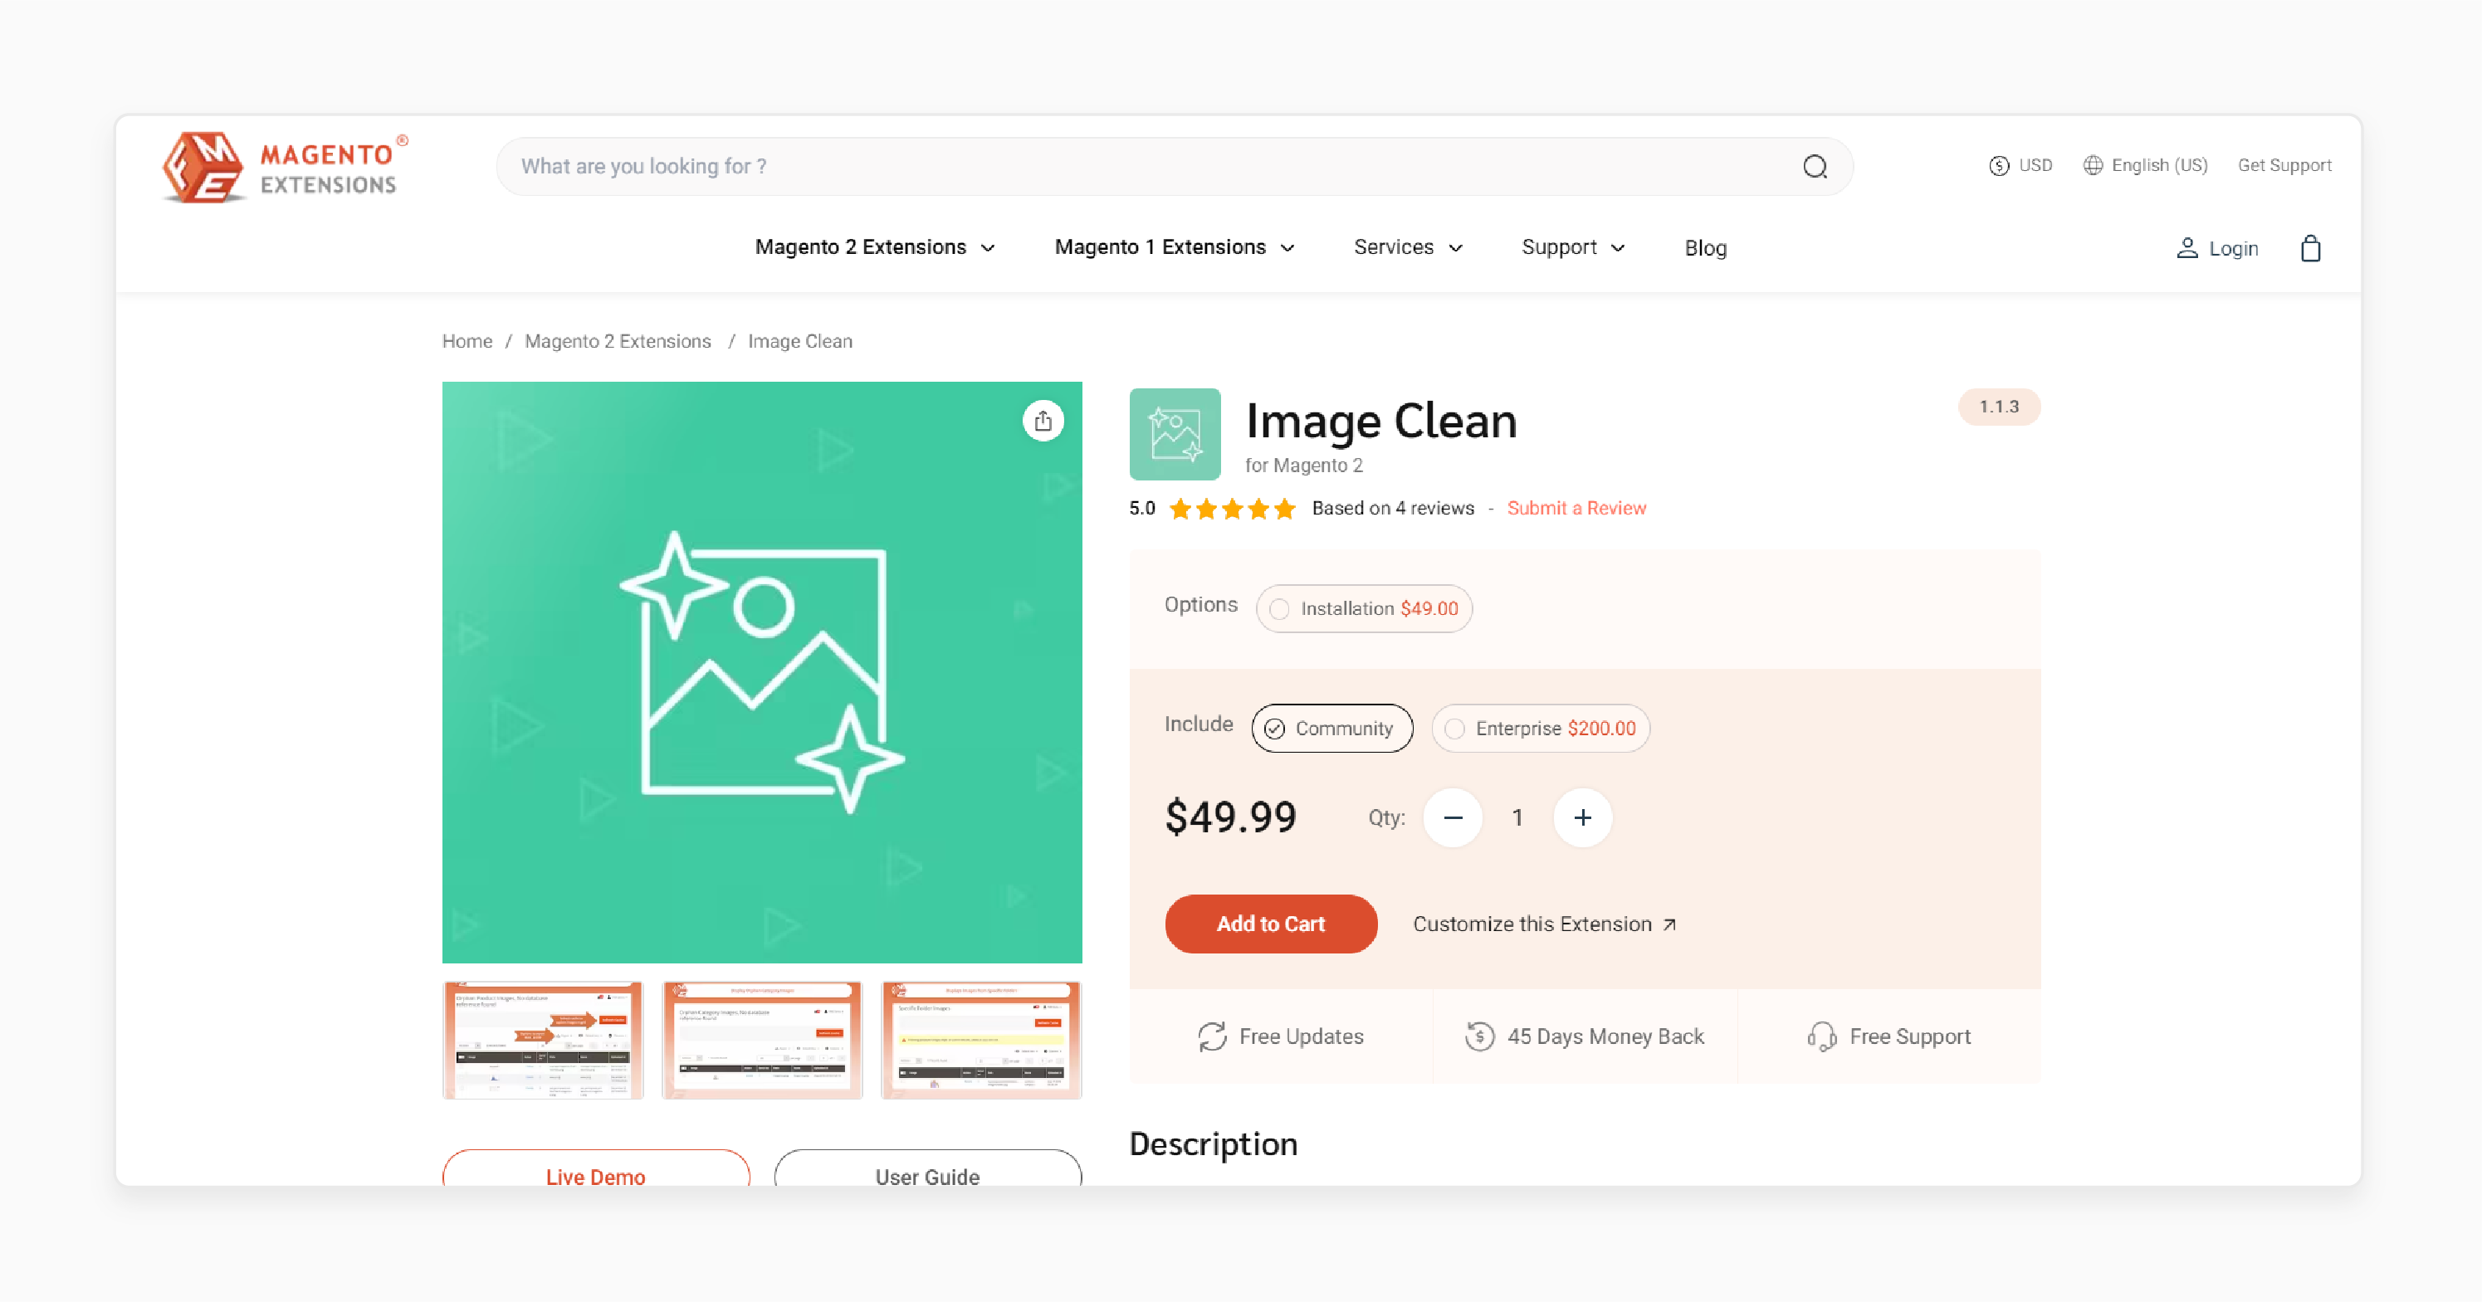The height and width of the screenshot is (1302, 2482).
Task: Decrease quantity with the minus button
Action: tap(1452, 817)
